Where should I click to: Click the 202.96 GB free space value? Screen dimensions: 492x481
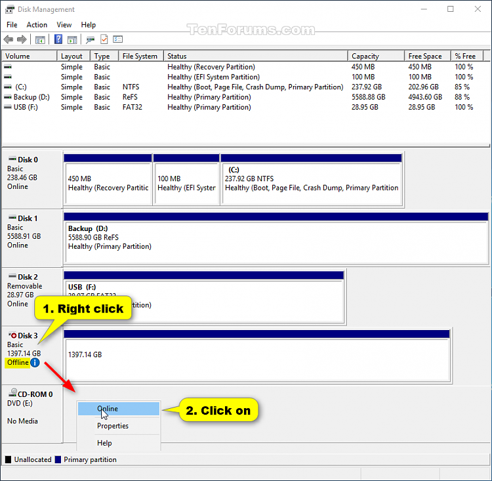(423, 87)
